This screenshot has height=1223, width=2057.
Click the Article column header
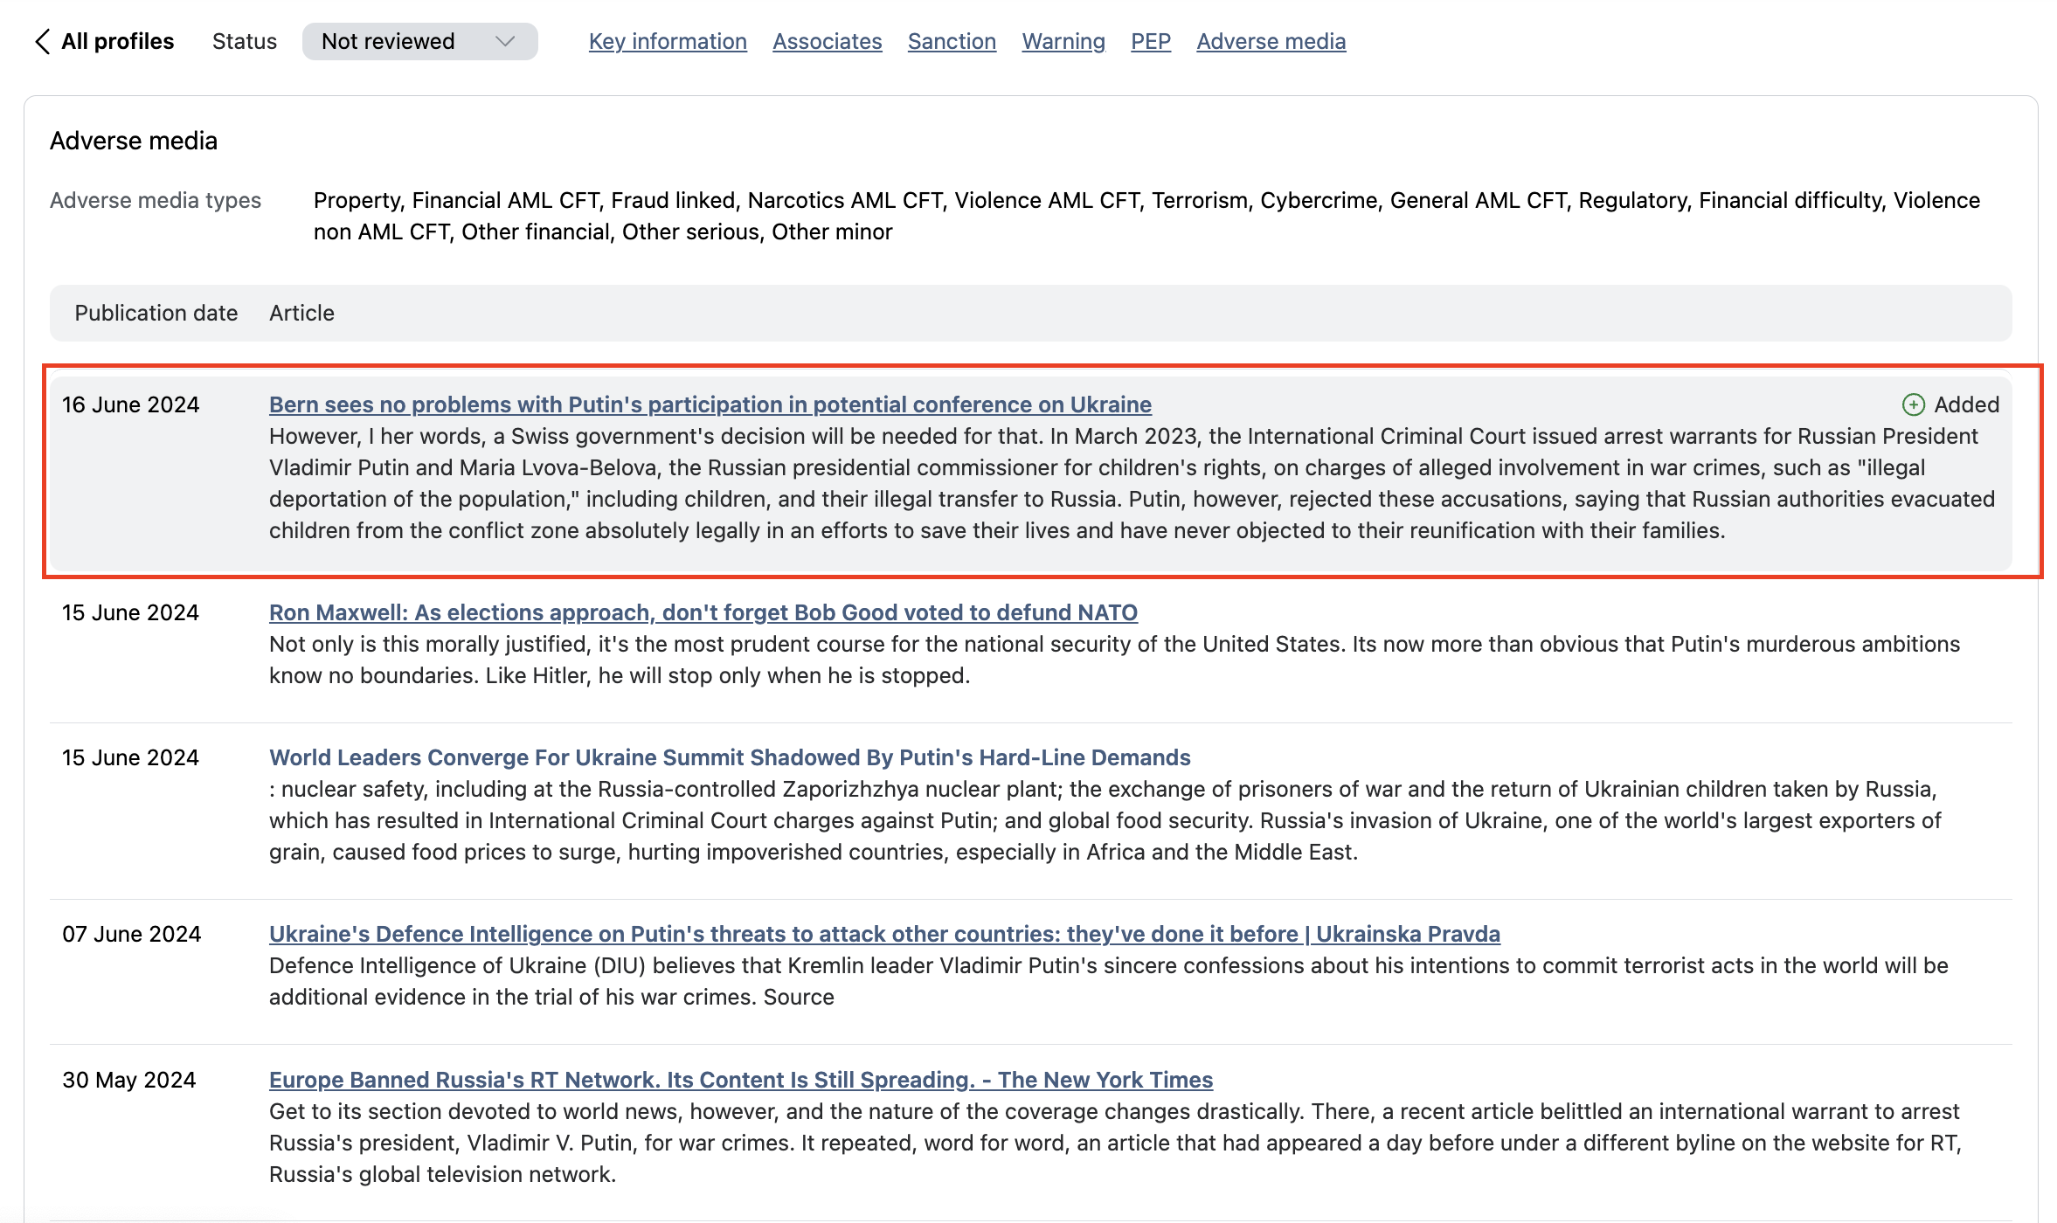coord(301,313)
